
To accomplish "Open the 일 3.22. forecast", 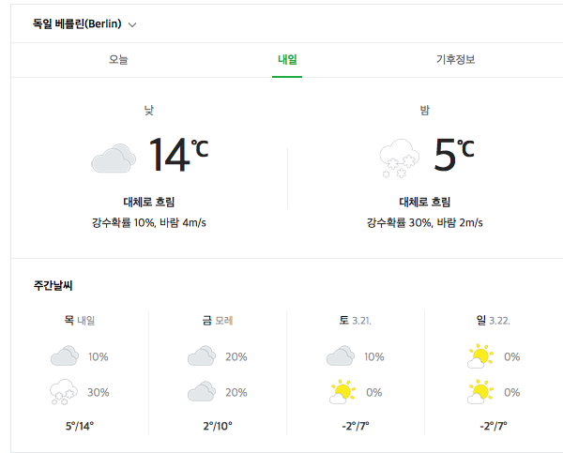I will click(494, 320).
